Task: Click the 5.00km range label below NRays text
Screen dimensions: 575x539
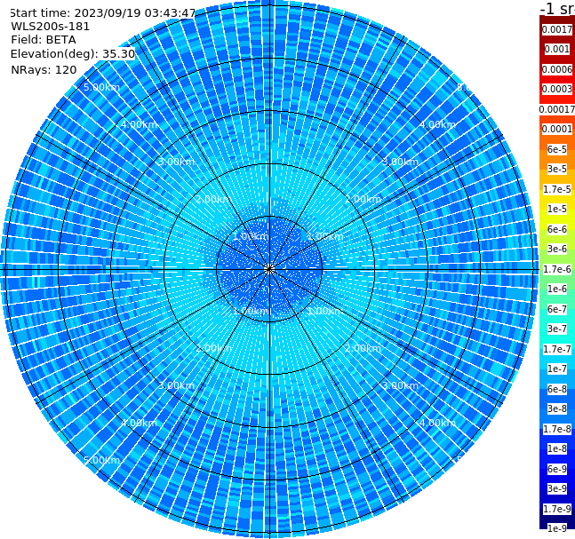Action: [101, 87]
